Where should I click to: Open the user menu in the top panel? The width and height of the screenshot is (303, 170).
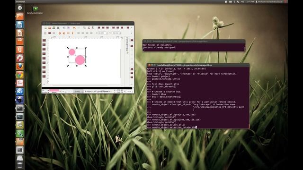(x=269, y=2)
